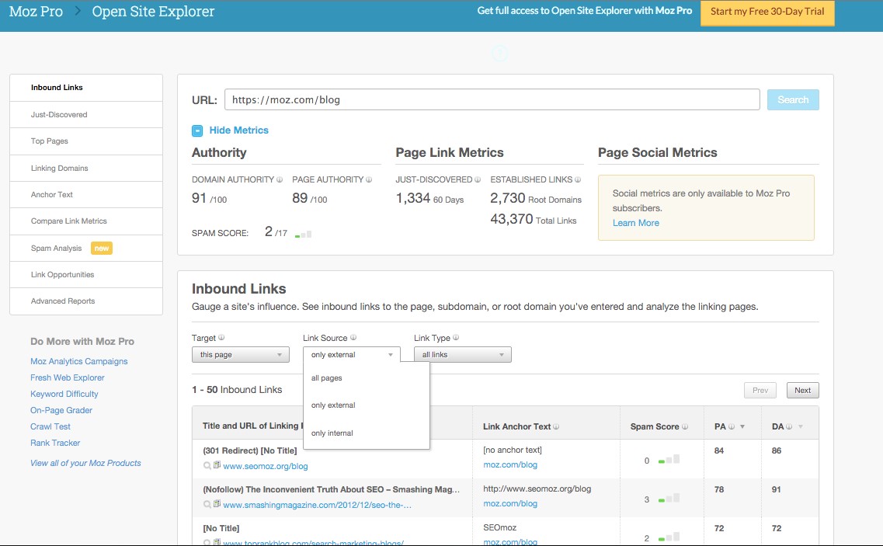Click the Moz Pro header logo
Screen dimensions: 883x546
point(36,12)
